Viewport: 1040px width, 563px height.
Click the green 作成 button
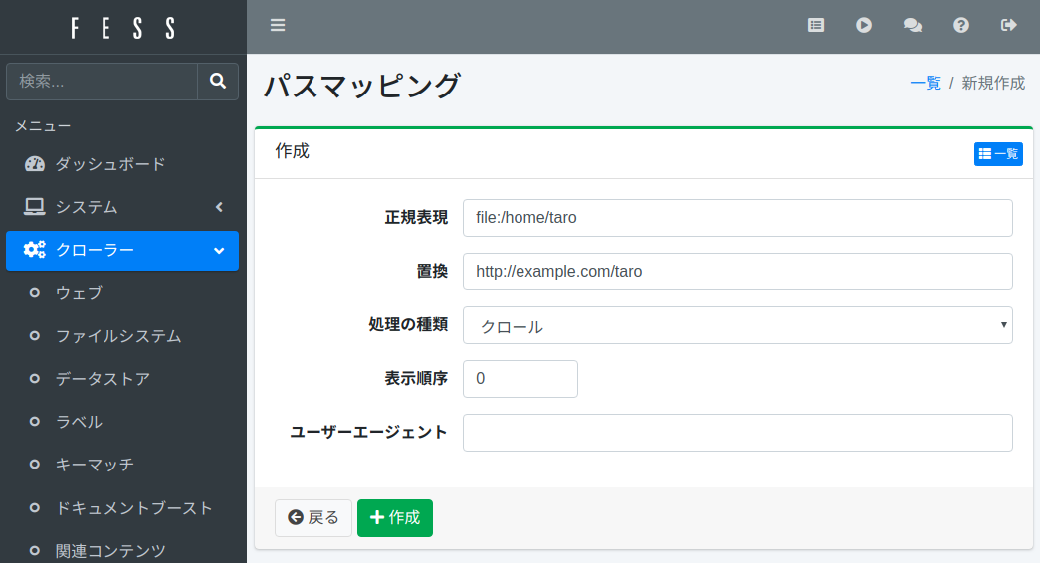tap(394, 518)
